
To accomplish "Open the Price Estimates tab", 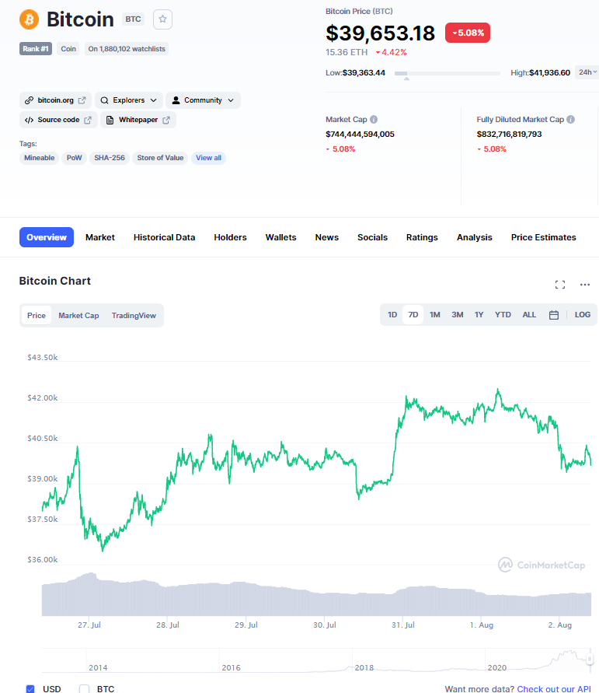I will (x=543, y=237).
